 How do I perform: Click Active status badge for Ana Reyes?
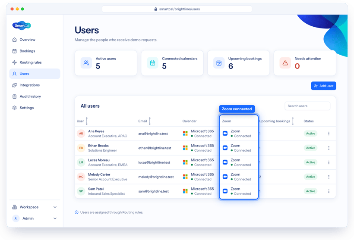(x=311, y=134)
